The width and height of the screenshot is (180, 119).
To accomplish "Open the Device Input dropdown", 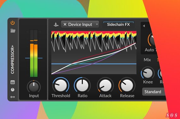I will coord(80,24).
